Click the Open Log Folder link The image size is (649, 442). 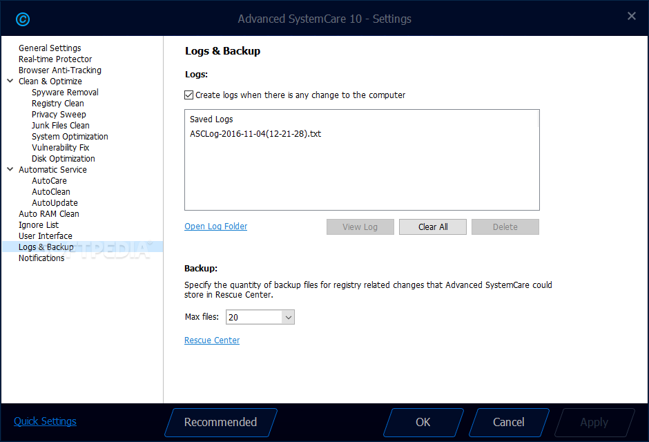[215, 227]
